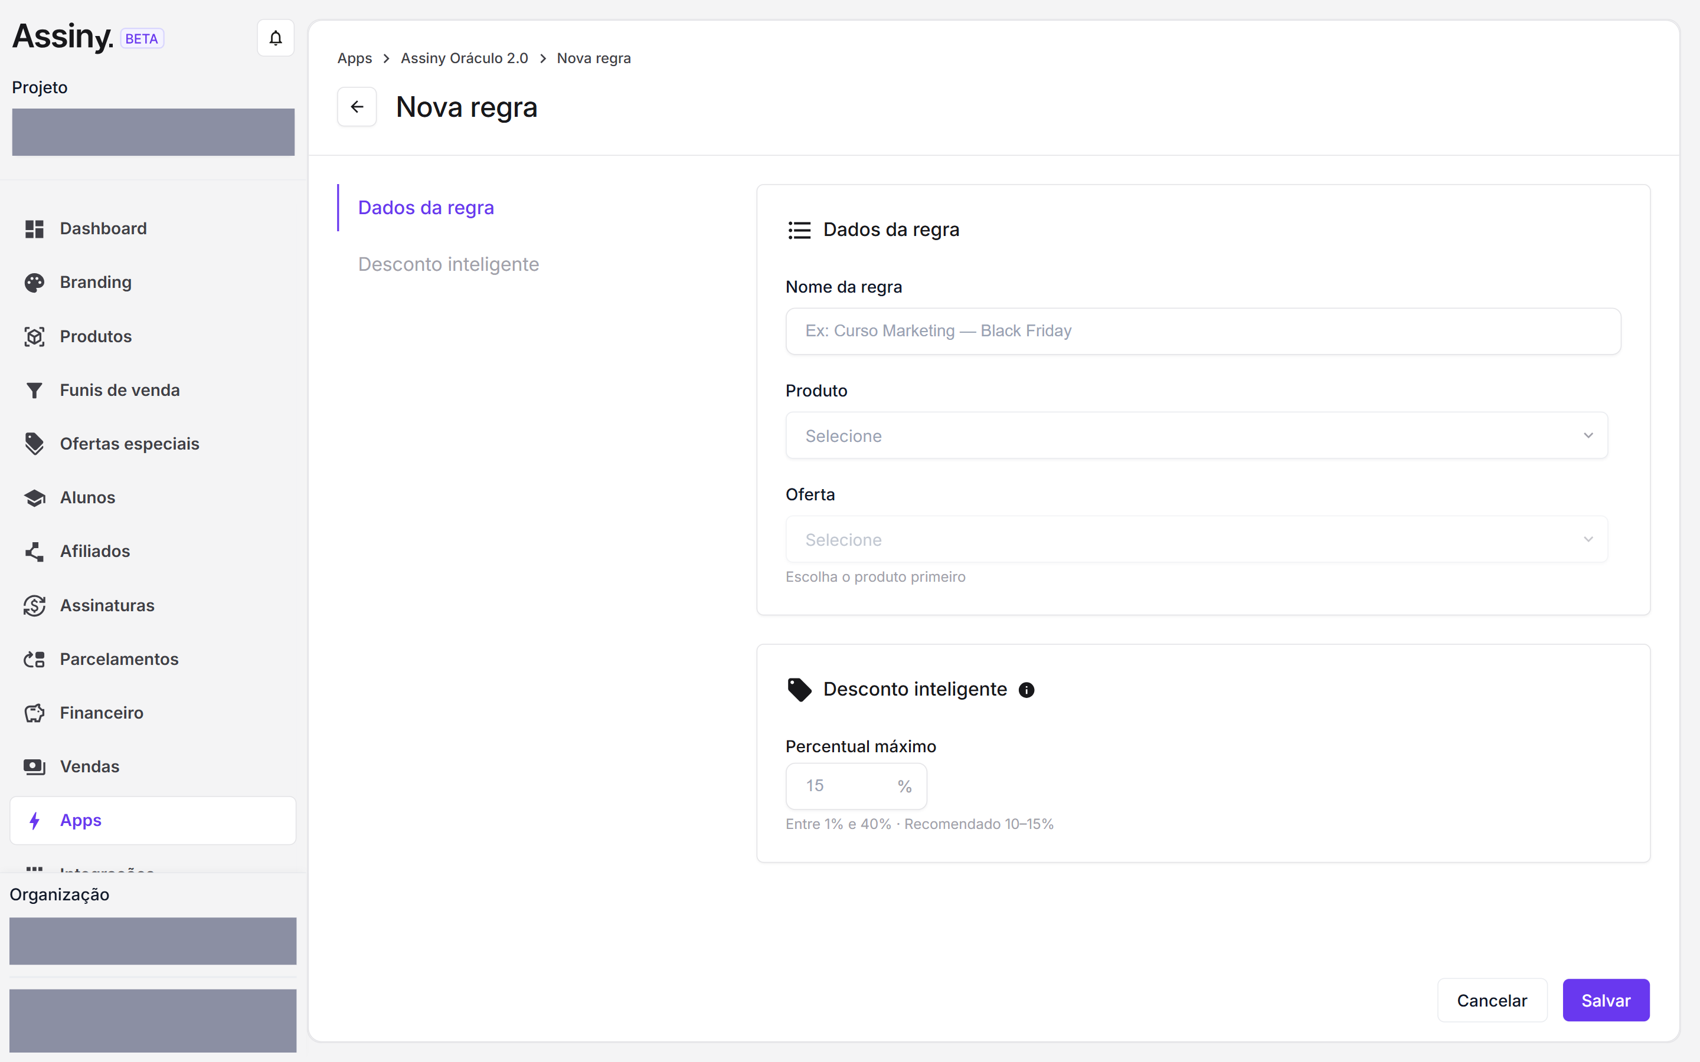The image size is (1700, 1062).
Task: Open the Produto dropdown
Action: [1196, 435]
